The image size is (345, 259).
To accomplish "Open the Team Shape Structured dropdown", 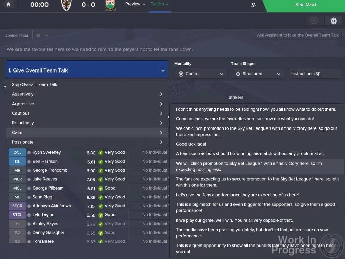I will click(257, 74).
